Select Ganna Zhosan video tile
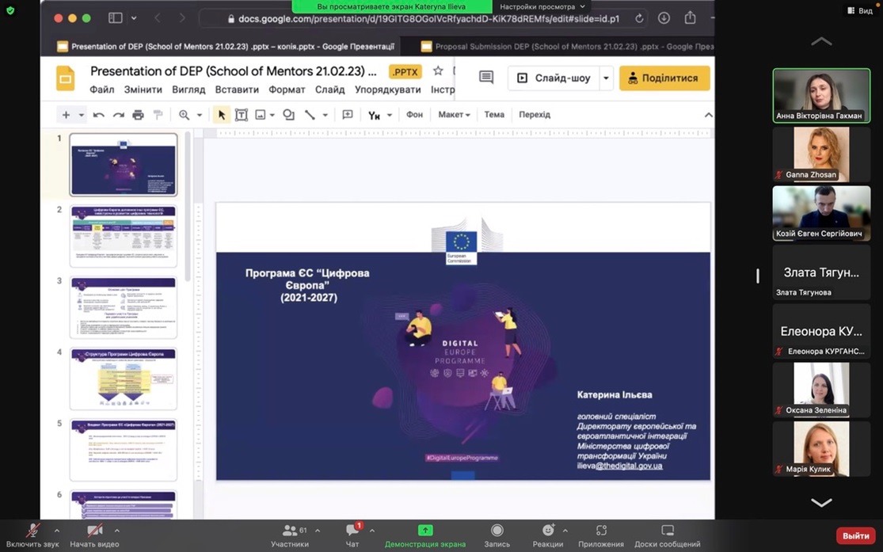The width and height of the screenshot is (883, 552). [x=821, y=154]
